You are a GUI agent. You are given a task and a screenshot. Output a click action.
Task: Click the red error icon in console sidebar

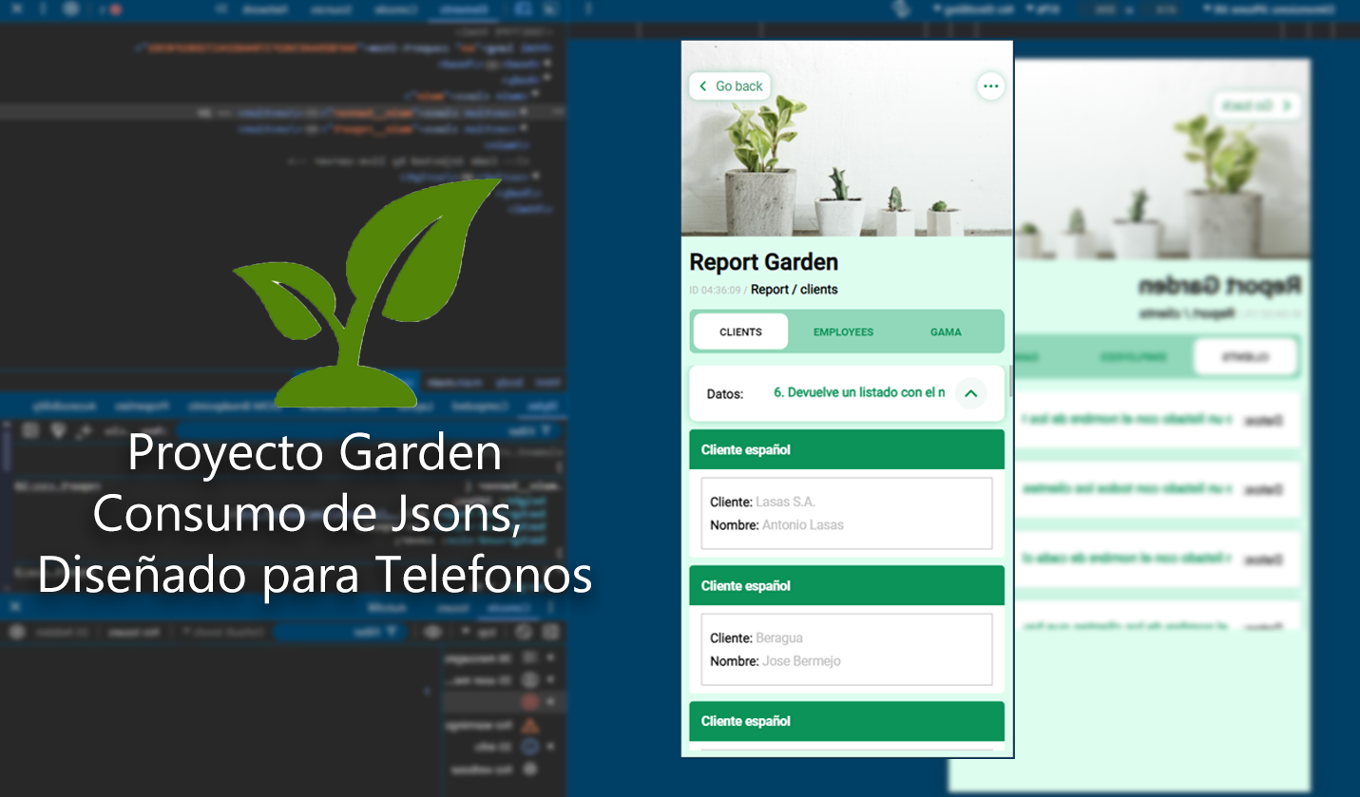[530, 702]
